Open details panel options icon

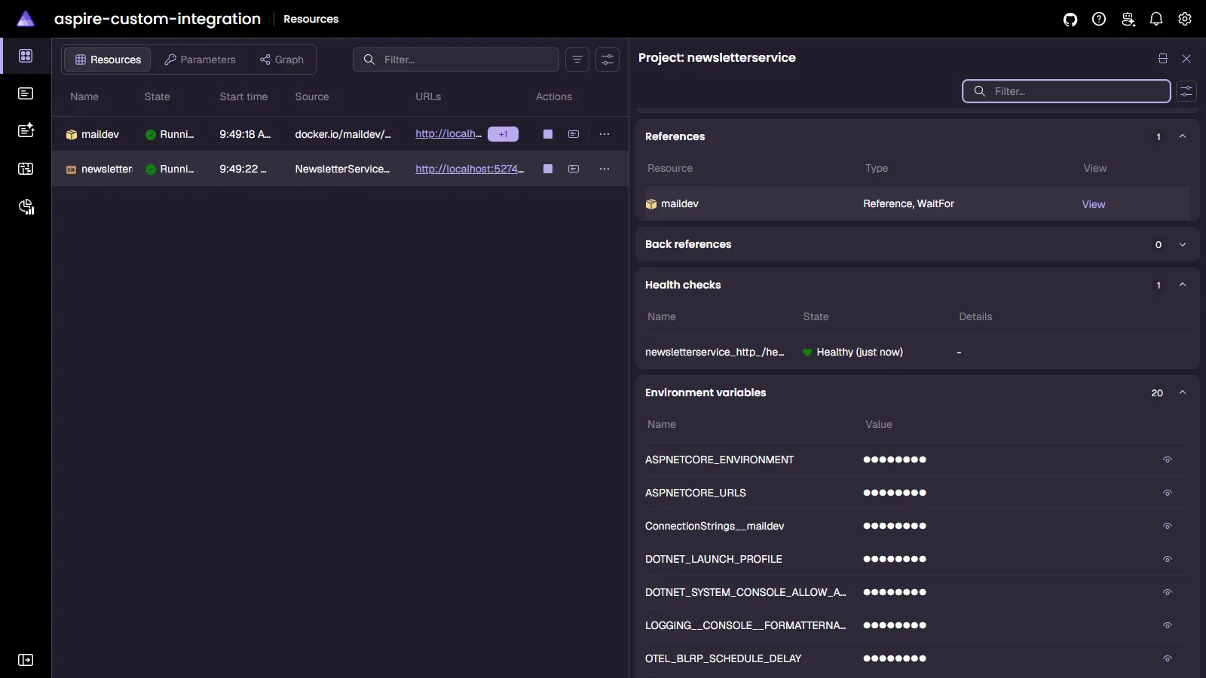coord(1186,91)
